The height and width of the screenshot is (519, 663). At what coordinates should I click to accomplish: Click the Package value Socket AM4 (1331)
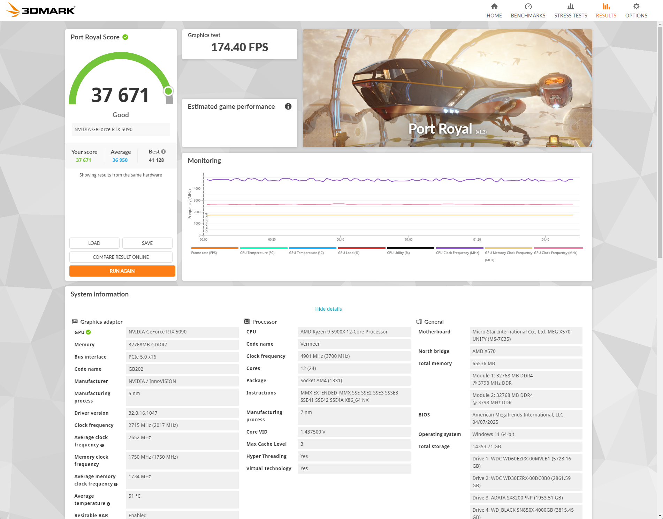[x=354, y=381]
